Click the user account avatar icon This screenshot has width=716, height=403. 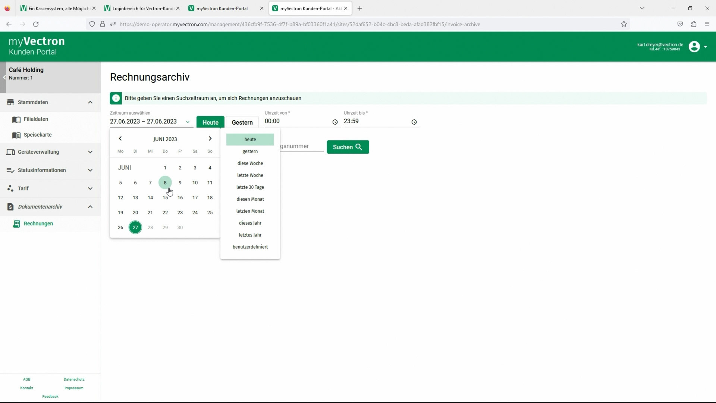point(694,47)
